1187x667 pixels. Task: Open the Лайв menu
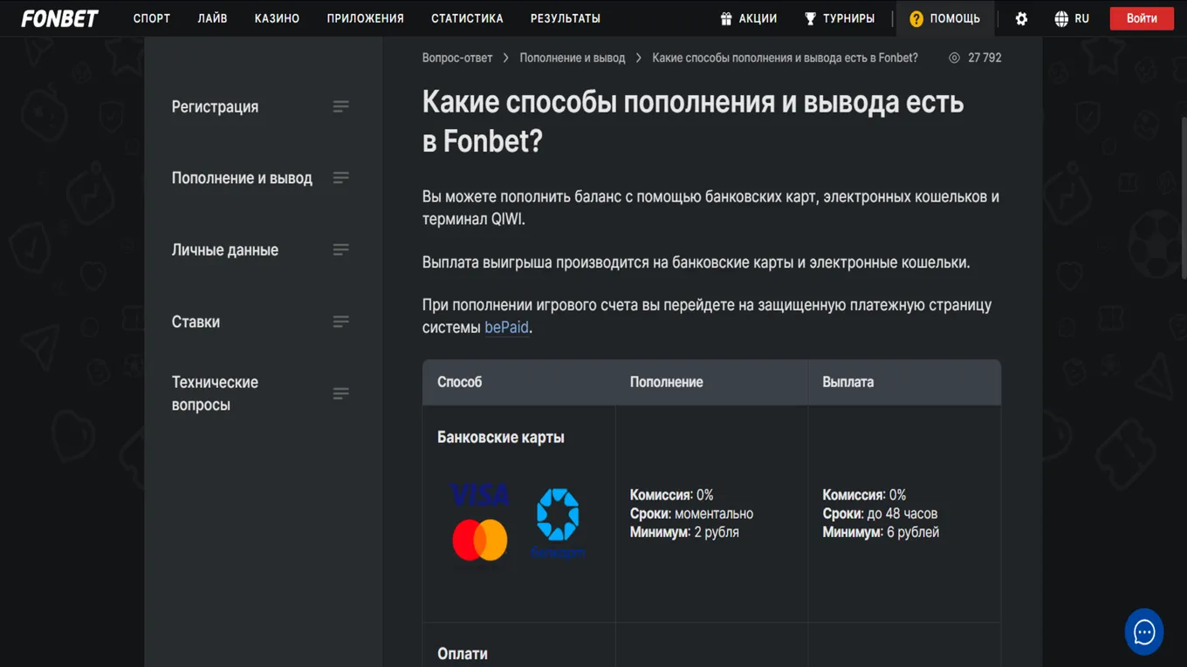coord(212,18)
